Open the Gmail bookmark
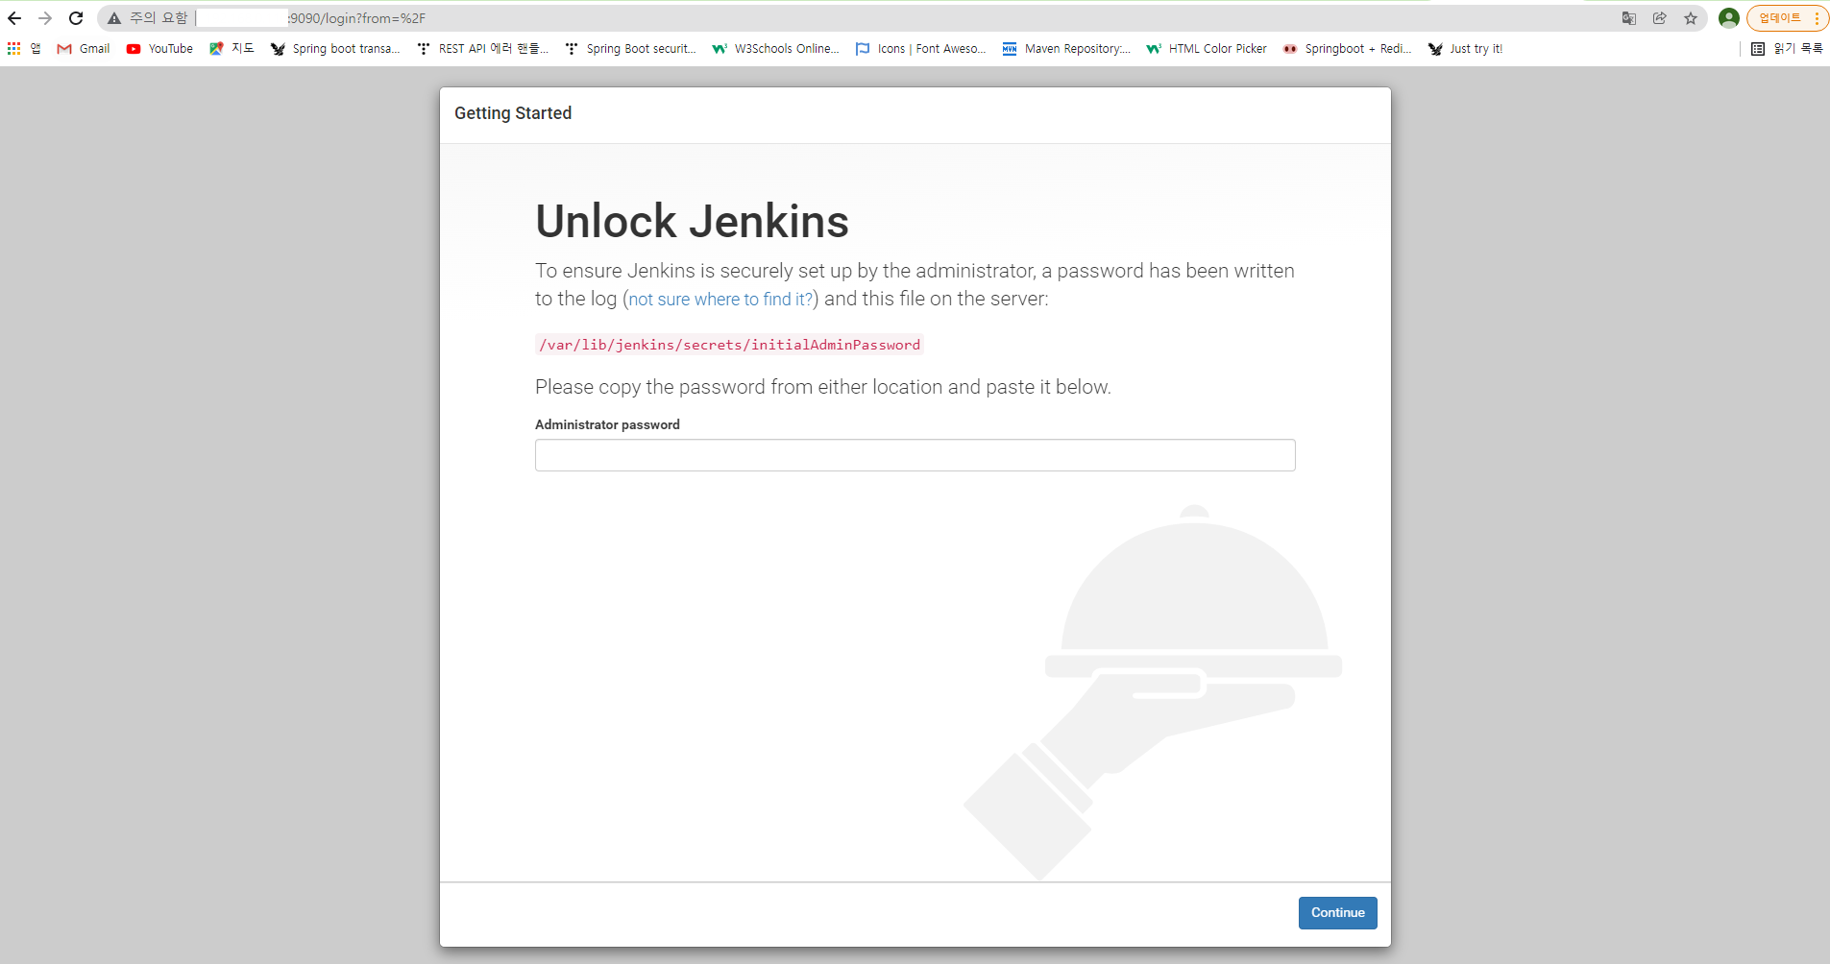Screen dimensions: 1830x964 (x=84, y=49)
